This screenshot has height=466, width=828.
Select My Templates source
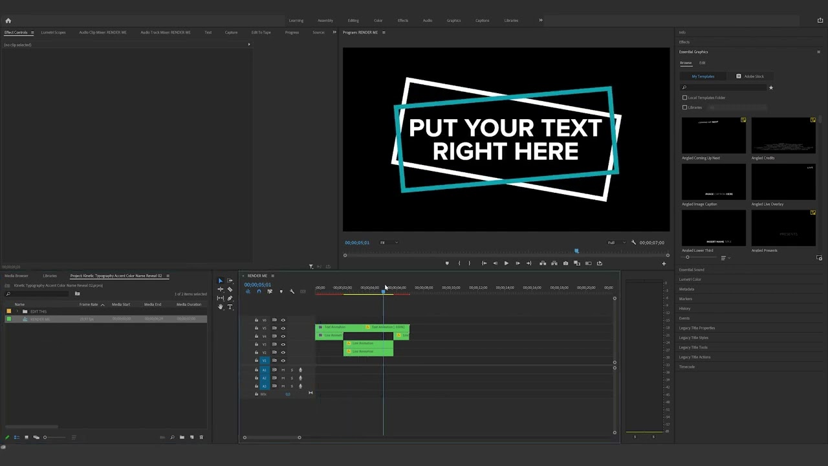[703, 76]
